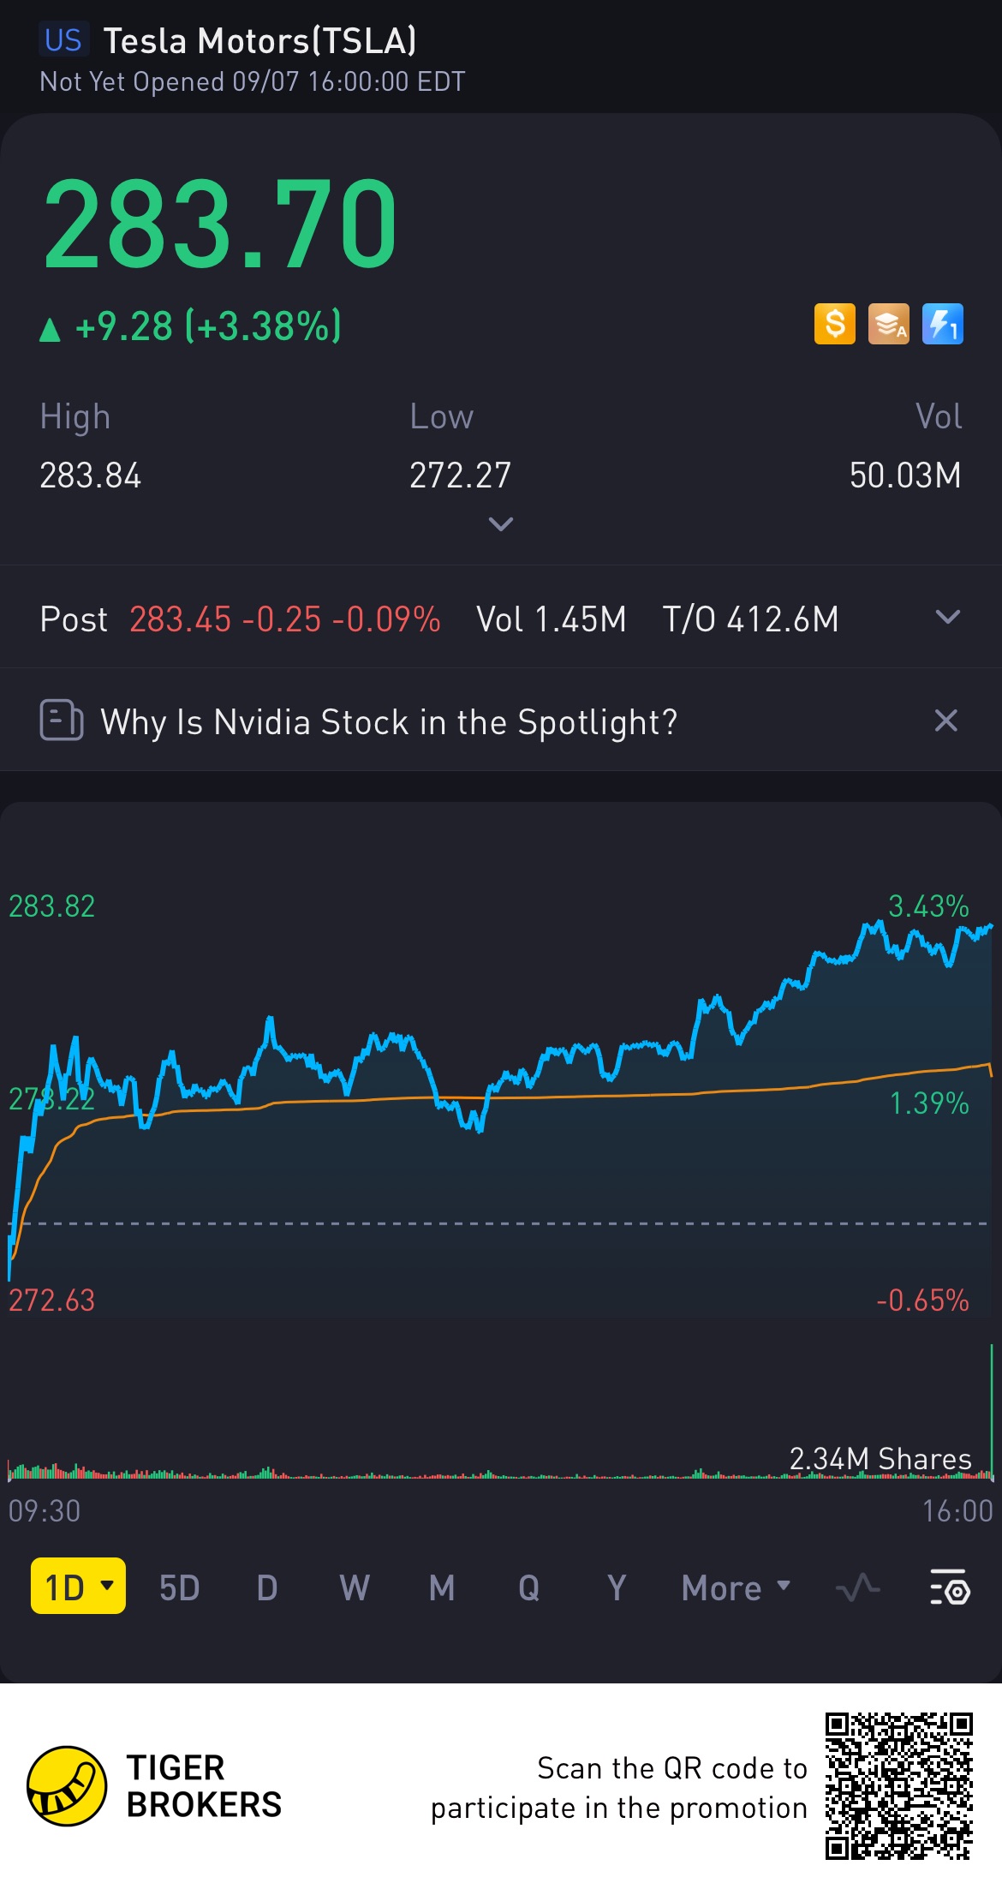The image size is (1002, 1889).
Task: Tap the Tiger Brokers logo
Action: pyautogui.click(x=67, y=1786)
